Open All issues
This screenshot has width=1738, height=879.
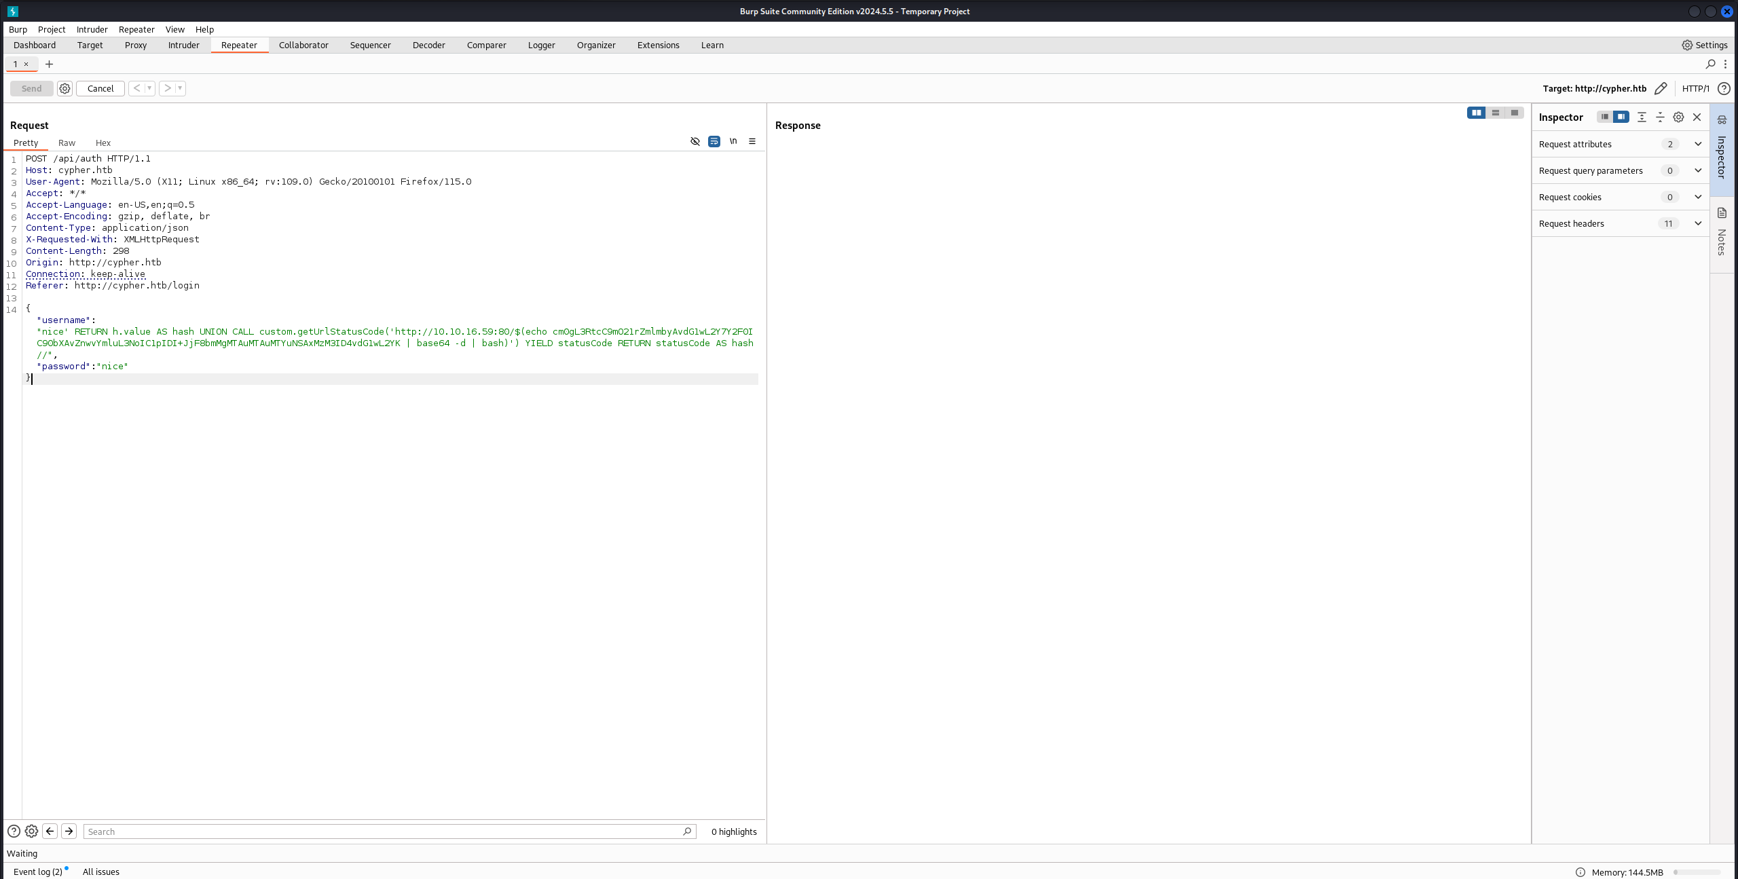(101, 872)
